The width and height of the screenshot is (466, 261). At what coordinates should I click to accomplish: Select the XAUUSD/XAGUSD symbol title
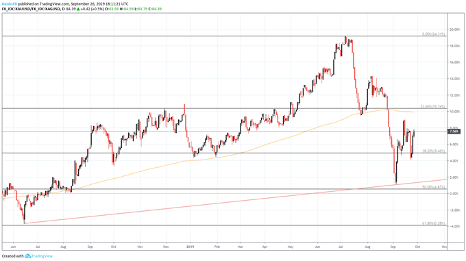click(31, 9)
